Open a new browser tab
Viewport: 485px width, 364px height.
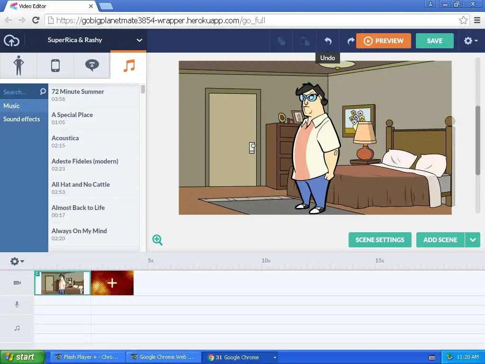[107, 6]
